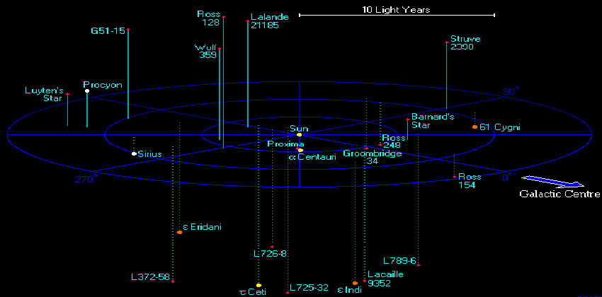Image resolution: width=602 pixels, height=297 pixels.
Task: Click the 90° galactic longitude marker
Action: click(x=511, y=91)
